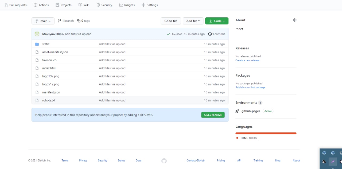Click the commit message in the static row
This screenshot has width=342, height=169.
point(112,44)
